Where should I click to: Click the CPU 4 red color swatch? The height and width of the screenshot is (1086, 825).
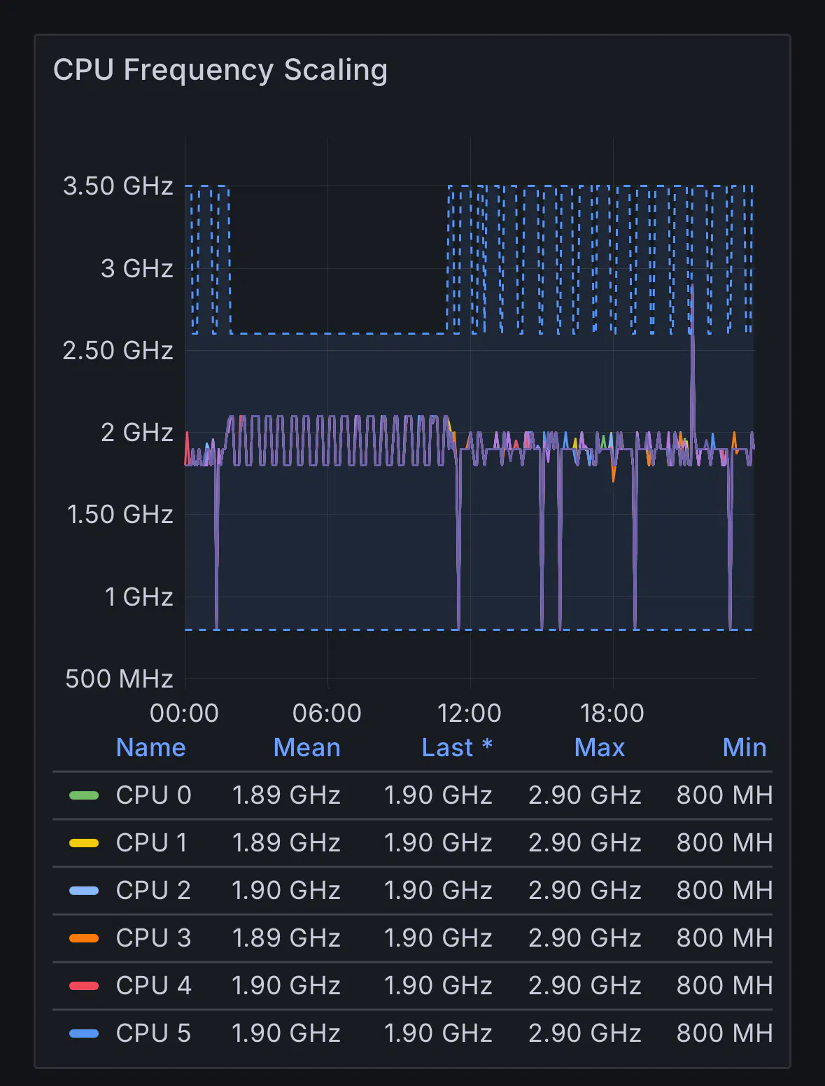tap(84, 986)
